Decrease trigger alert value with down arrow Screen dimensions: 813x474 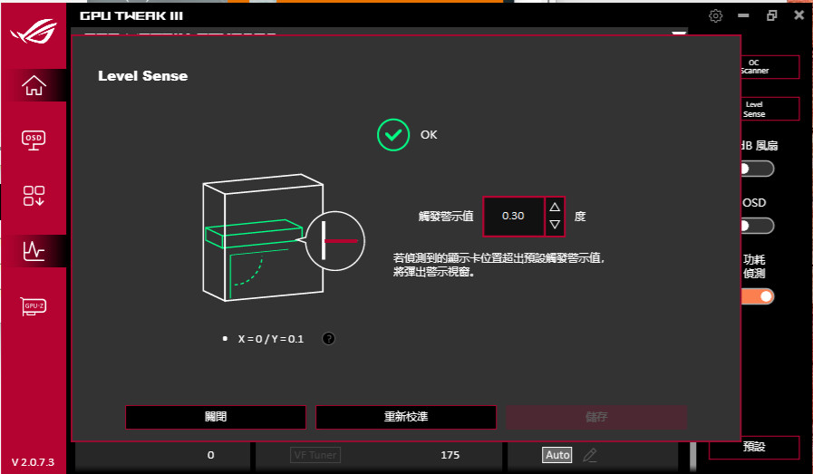555,225
